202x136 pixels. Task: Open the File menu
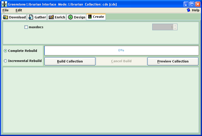pyautogui.click(x=5, y=10)
